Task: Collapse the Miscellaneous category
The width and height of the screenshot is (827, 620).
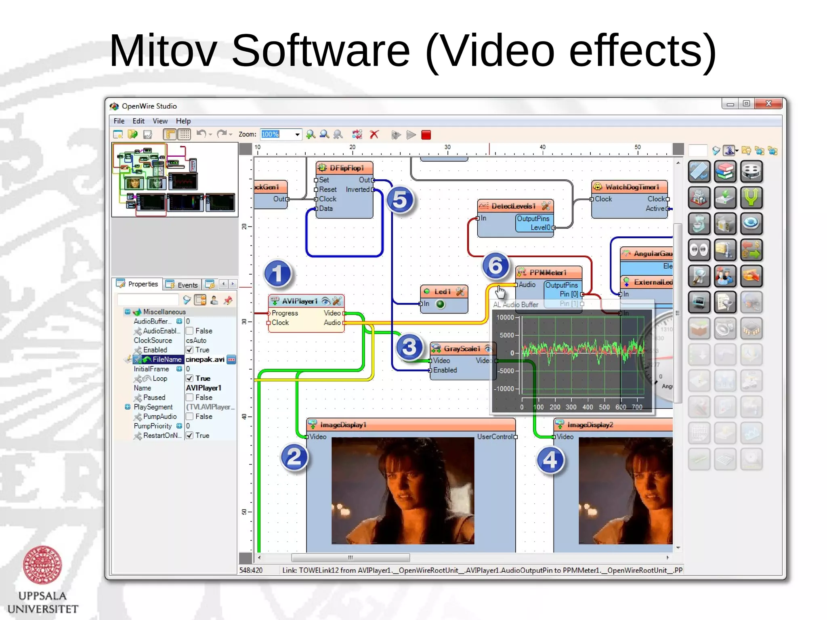Action: [128, 311]
